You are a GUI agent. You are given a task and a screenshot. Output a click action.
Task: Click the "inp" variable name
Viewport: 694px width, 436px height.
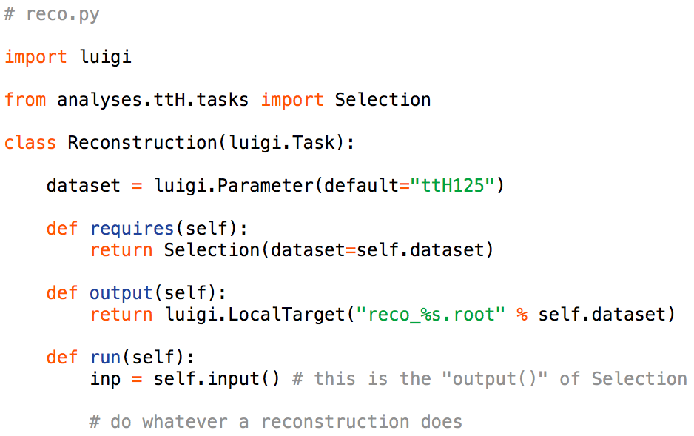click(x=105, y=379)
